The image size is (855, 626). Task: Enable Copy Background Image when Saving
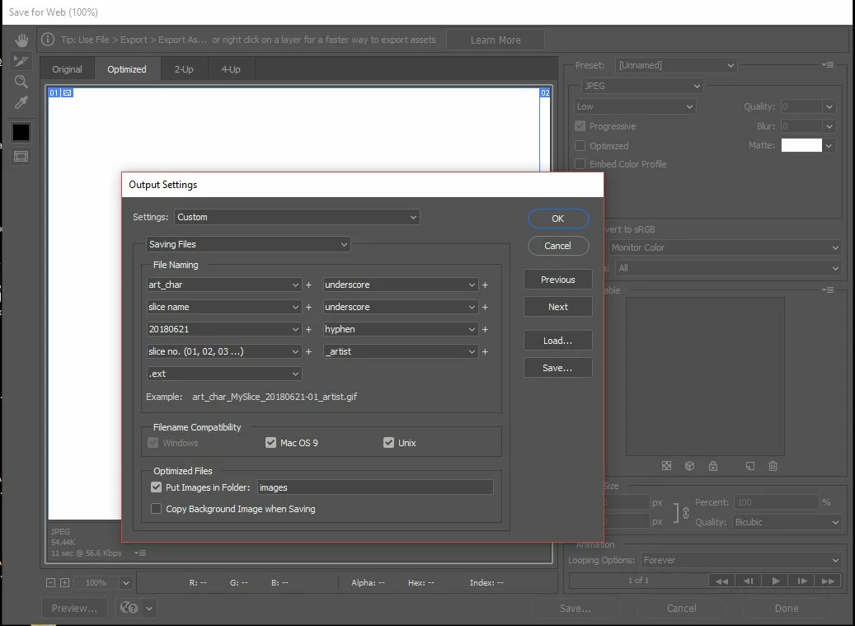156,509
